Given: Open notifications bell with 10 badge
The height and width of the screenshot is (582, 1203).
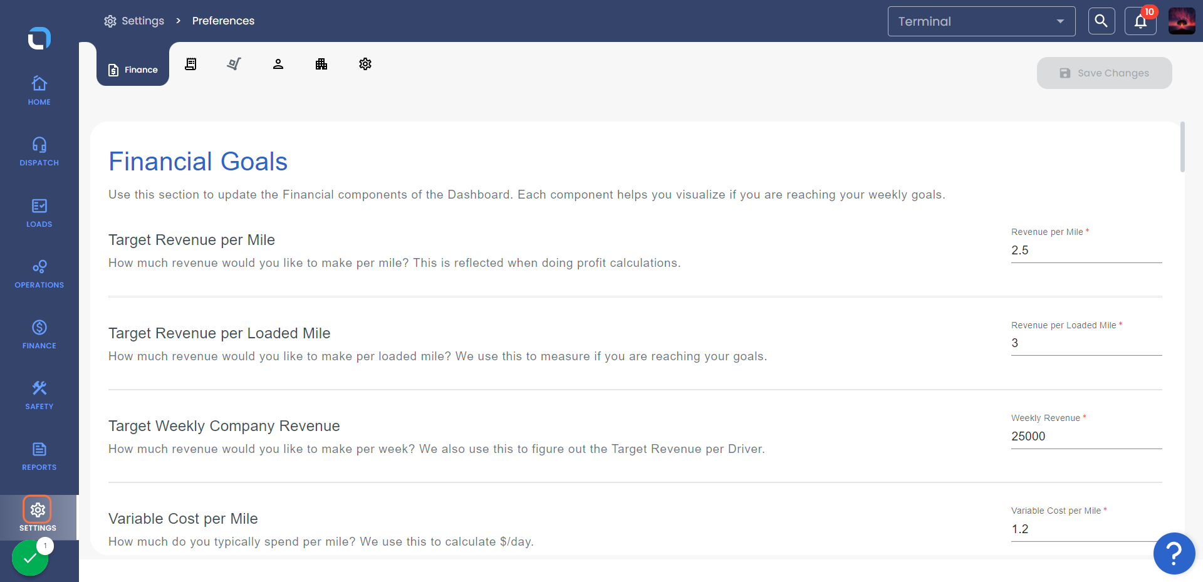Looking at the screenshot, I should (x=1140, y=21).
